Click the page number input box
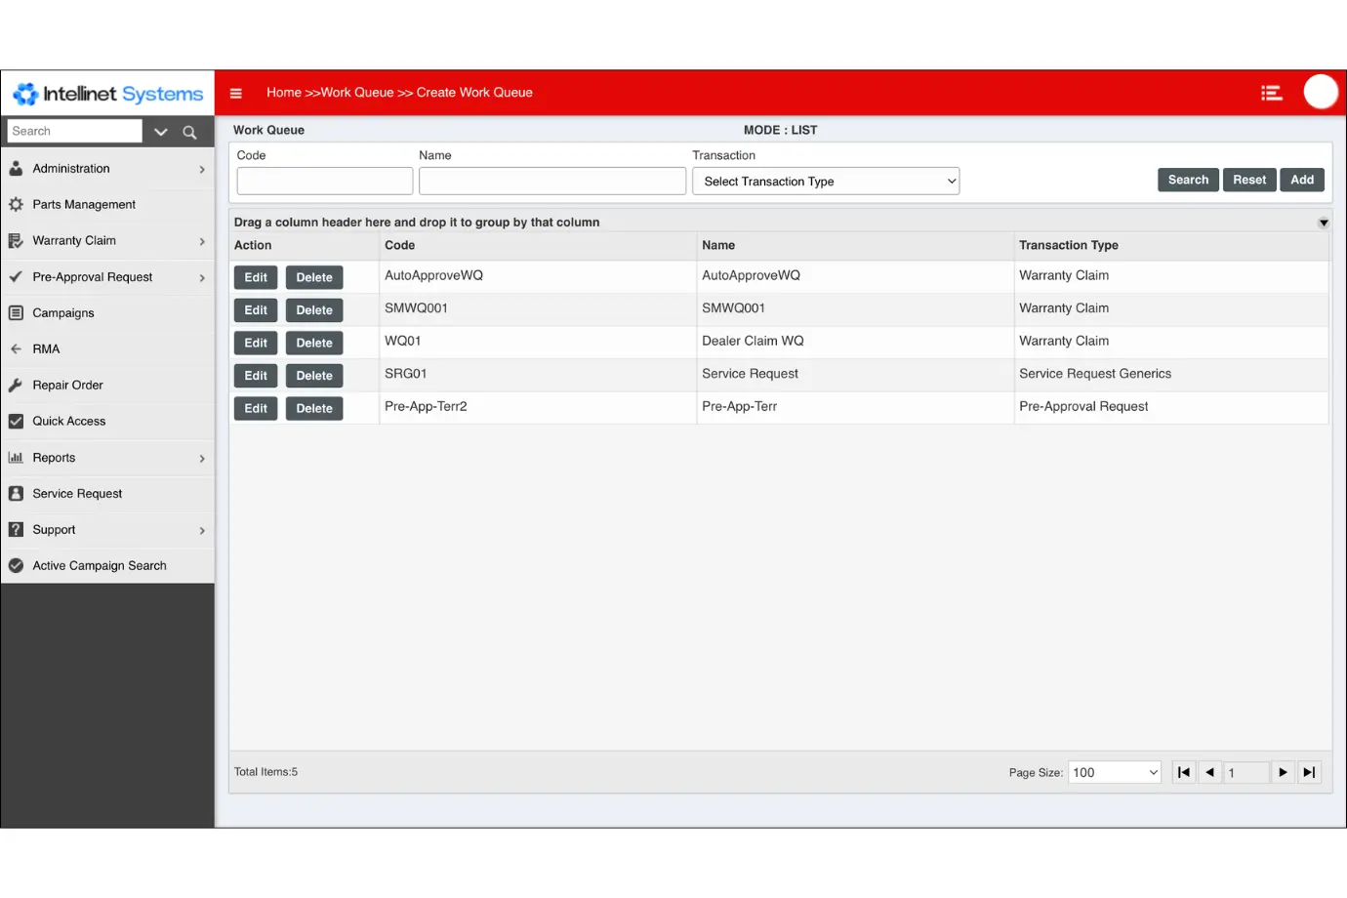The height and width of the screenshot is (898, 1347). point(1246,773)
